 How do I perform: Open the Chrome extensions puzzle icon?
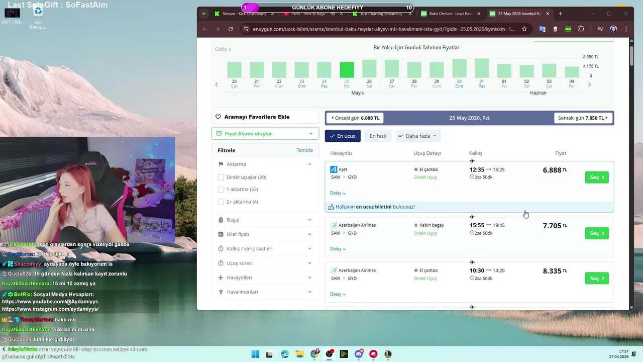coord(581,29)
